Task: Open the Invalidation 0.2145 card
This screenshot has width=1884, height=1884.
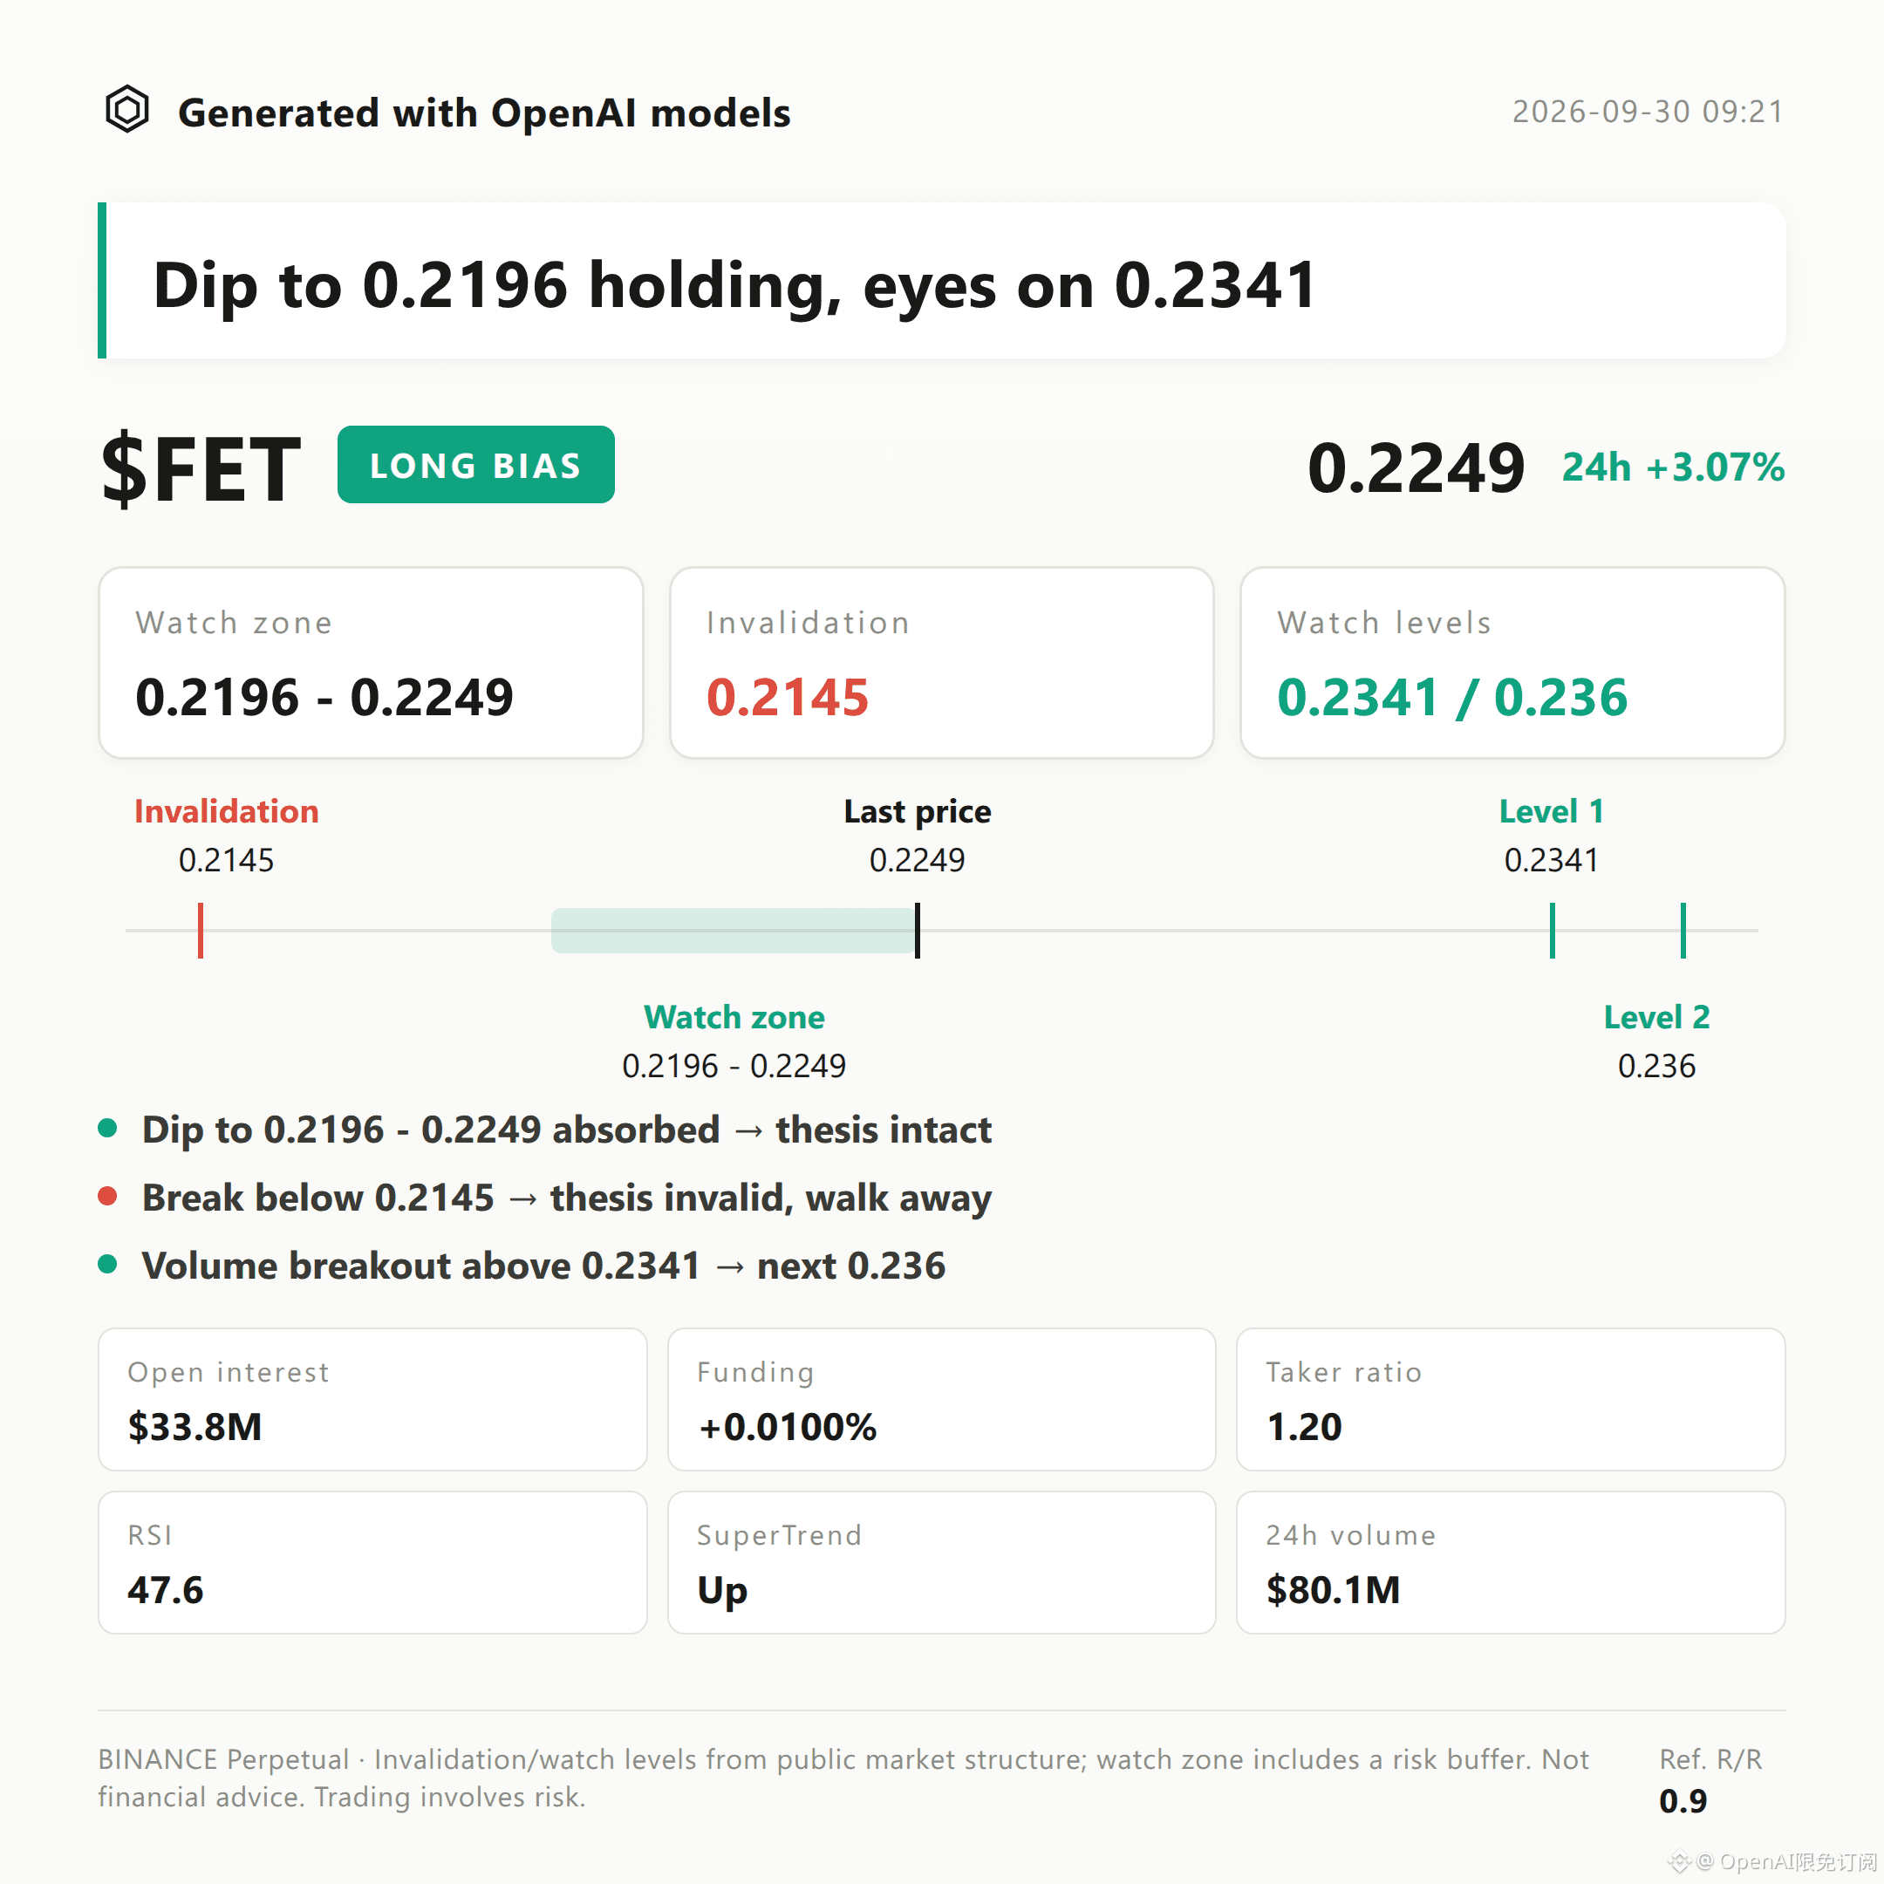Action: click(x=942, y=663)
